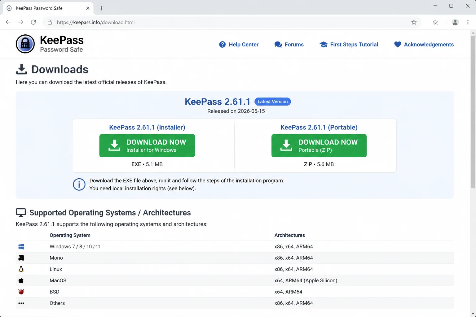This screenshot has width=476, height=317.
Task: Click the Linux penguin icon
Action: click(21, 269)
